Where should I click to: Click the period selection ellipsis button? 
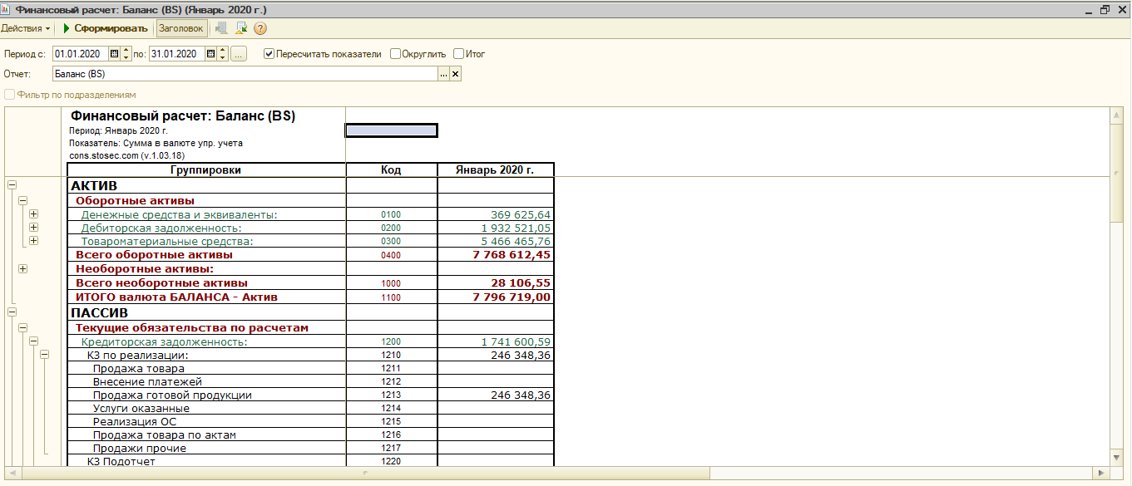[x=239, y=54]
